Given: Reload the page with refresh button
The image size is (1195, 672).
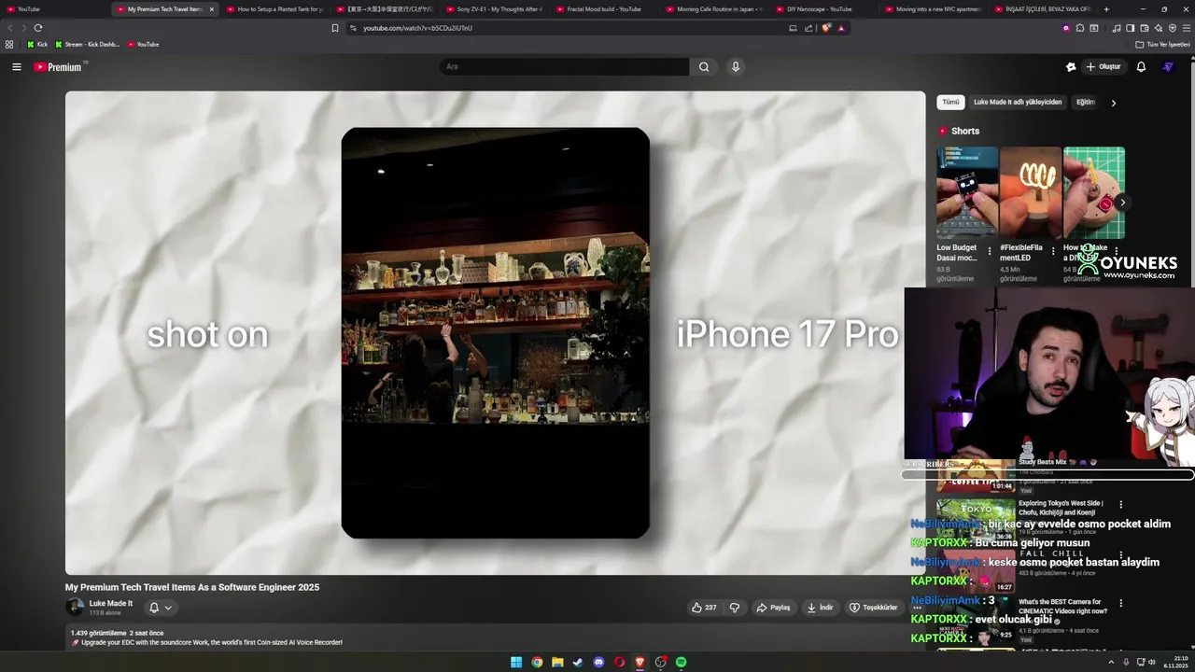Looking at the screenshot, I should 37,28.
